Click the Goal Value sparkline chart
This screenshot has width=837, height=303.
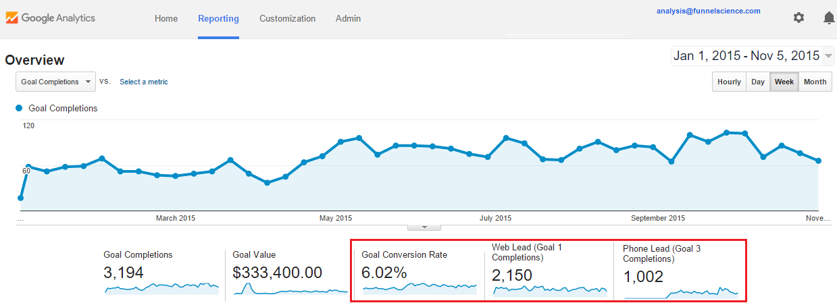[290, 288]
